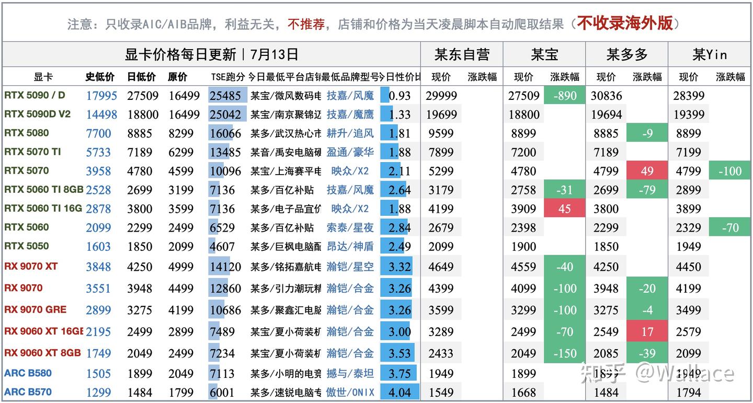Screen dimensions: 753x403
Task: Select the RX 9060 XT 8GB label
Action: tap(42, 353)
